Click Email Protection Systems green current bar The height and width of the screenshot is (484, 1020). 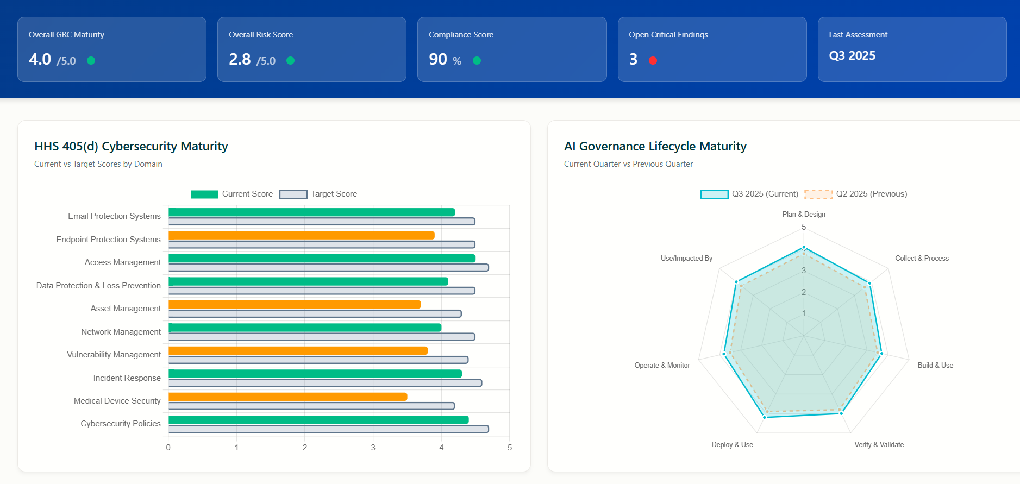(x=311, y=212)
